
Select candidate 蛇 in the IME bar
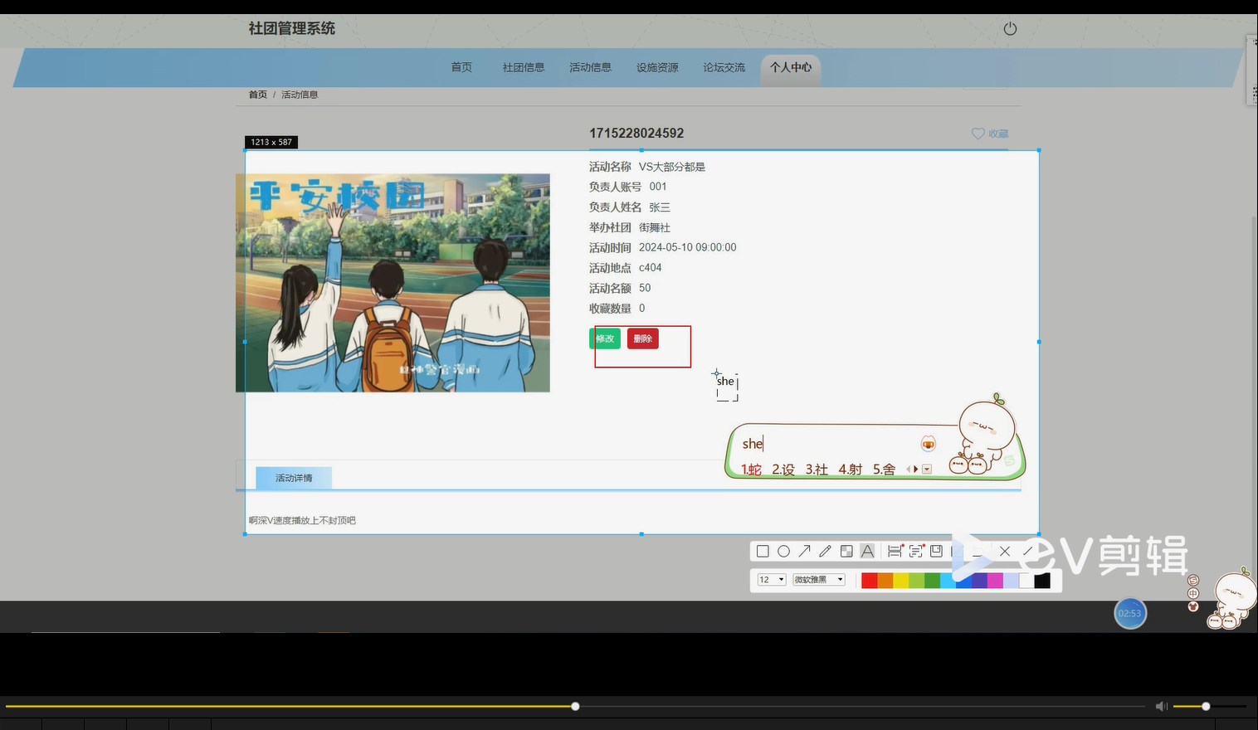(x=750, y=469)
